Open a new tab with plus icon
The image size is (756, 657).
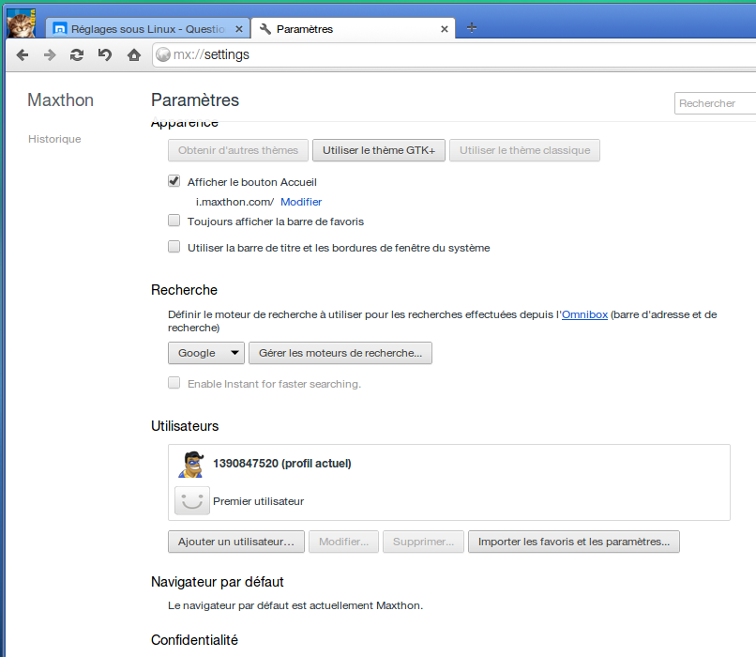point(472,28)
